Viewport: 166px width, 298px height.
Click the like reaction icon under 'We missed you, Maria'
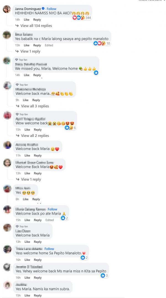point(96,73)
